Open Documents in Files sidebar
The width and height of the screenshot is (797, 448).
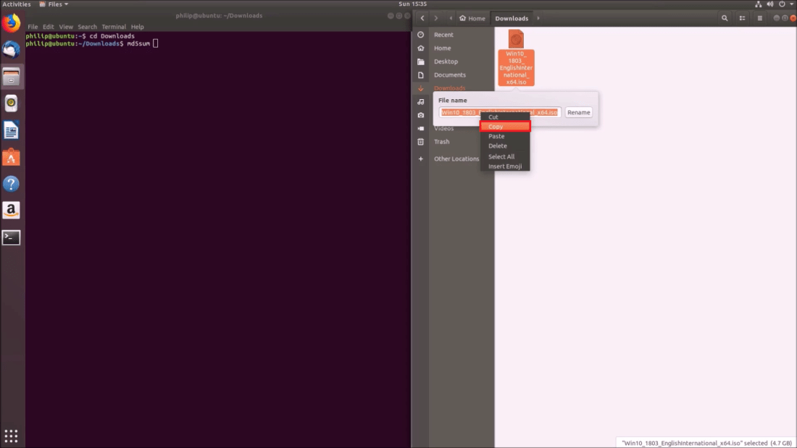(449, 75)
